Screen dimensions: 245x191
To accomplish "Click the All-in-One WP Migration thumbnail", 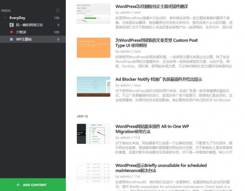I will point(93,134).
